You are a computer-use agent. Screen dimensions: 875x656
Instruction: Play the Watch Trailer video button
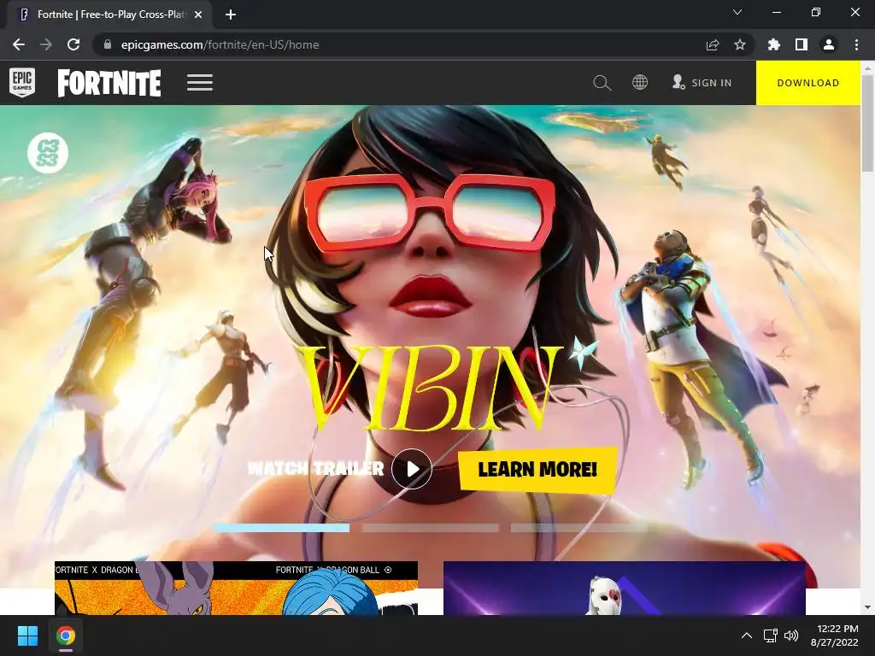(412, 469)
